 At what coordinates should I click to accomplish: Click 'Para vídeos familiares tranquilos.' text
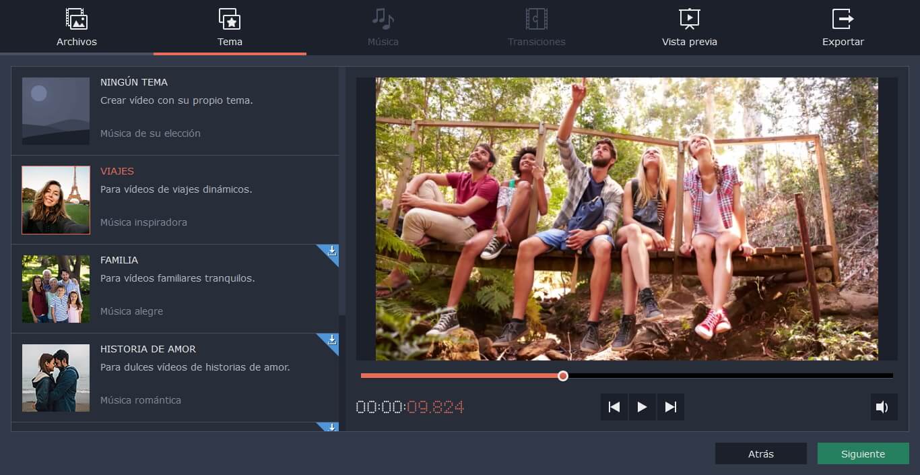pyautogui.click(x=178, y=278)
